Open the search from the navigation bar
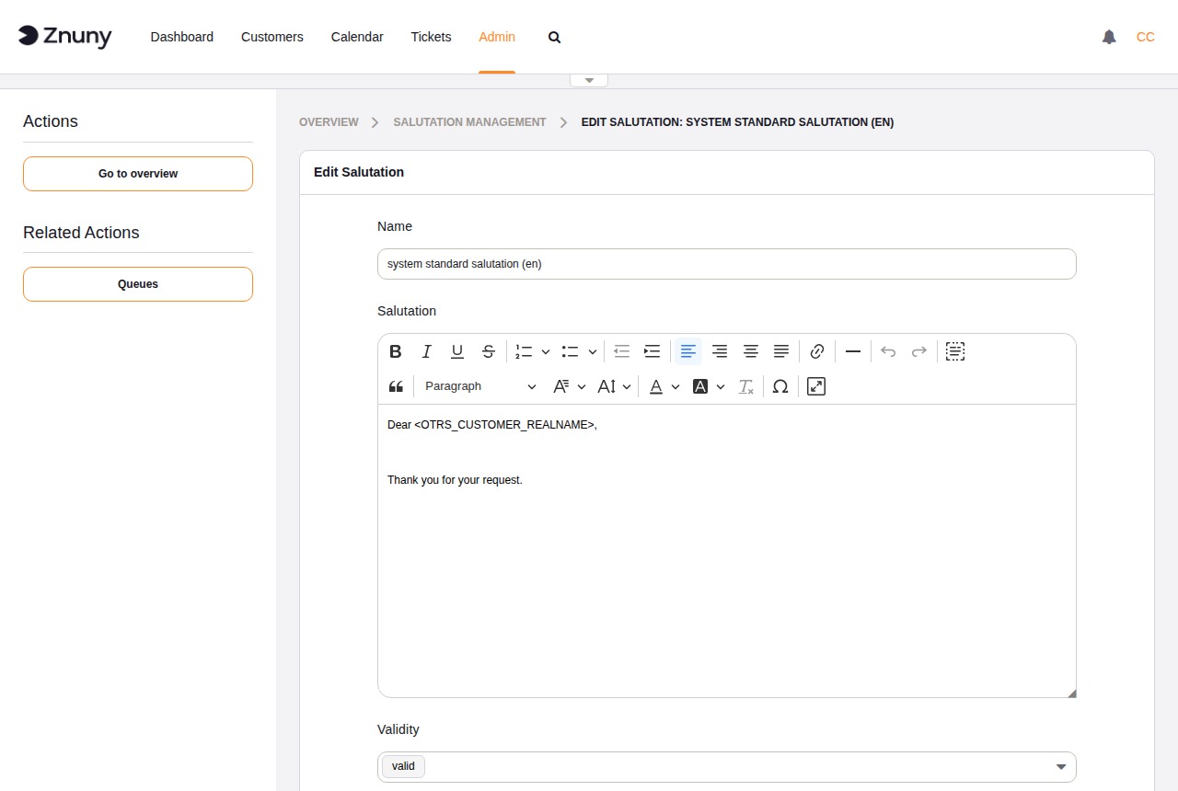Viewport: 1178px width, 791px height. tap(554, 38)
